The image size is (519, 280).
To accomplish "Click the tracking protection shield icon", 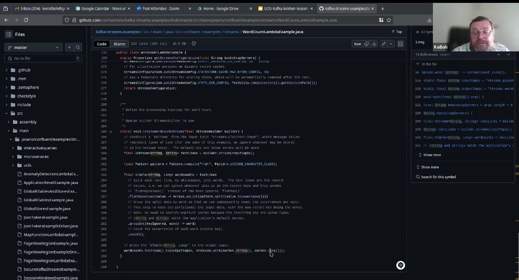I will (67, 20).
